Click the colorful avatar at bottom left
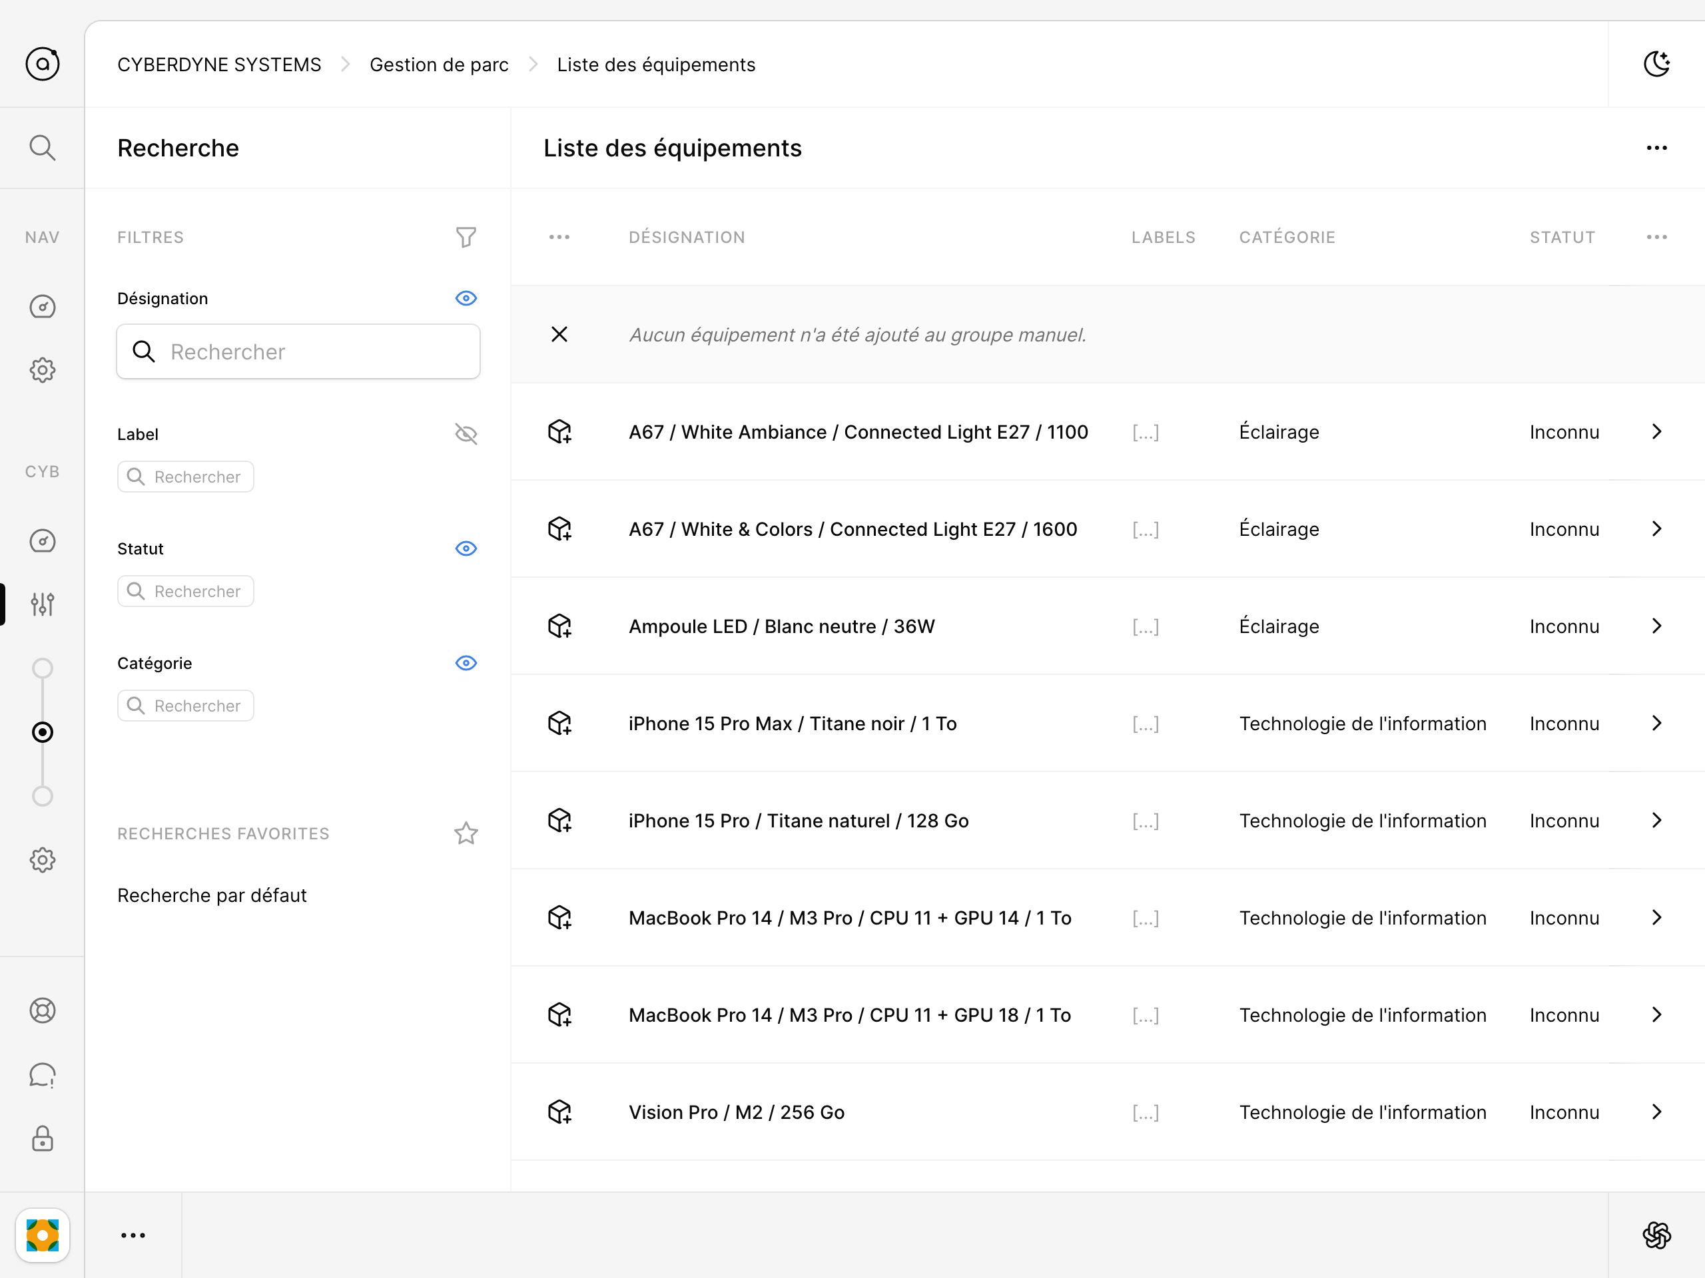The width and height of the screenshot is (1705, 1278). [43, 1235]
